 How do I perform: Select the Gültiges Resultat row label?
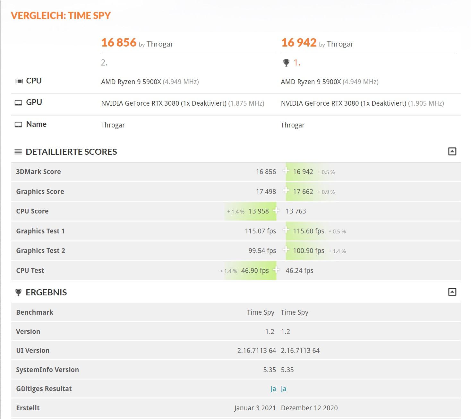[x=44, y=389]
